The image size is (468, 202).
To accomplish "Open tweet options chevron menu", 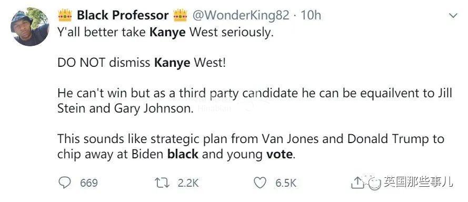I will pyautogui.click(x=453, y=15).
